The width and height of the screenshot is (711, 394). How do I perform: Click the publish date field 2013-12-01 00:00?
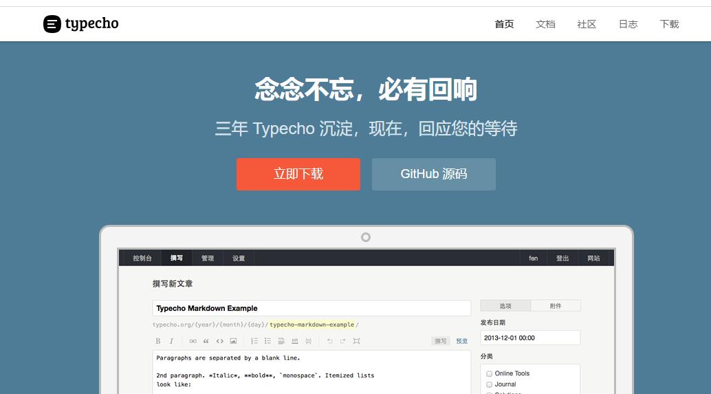(x=530, y=338)
